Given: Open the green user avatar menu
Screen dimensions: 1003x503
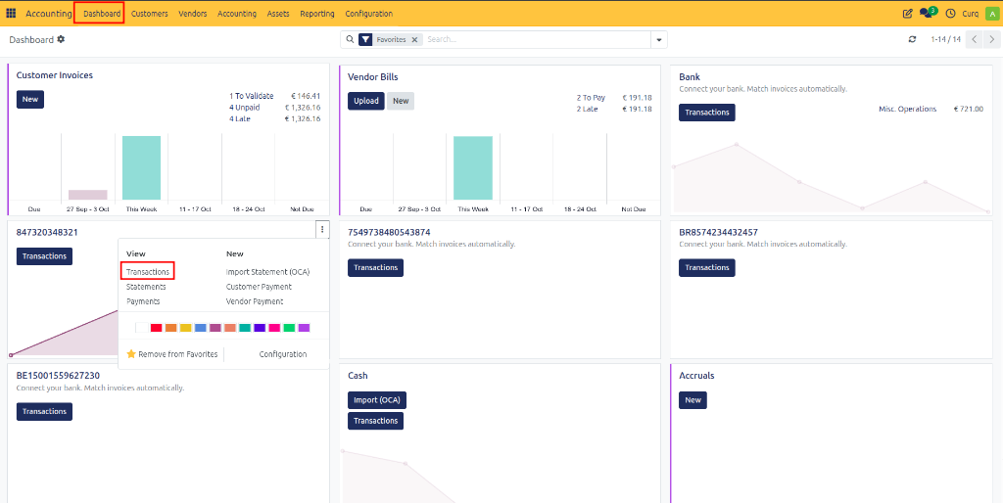Looking at the screenshot, I should click(x=991, y=14).
